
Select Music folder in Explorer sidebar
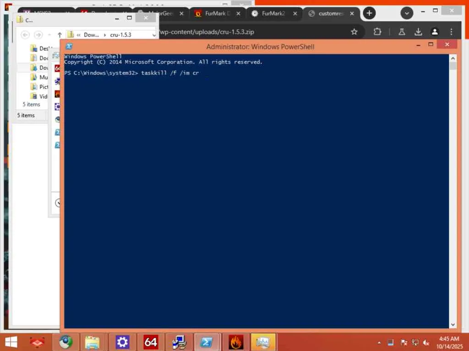coord(39,77)
